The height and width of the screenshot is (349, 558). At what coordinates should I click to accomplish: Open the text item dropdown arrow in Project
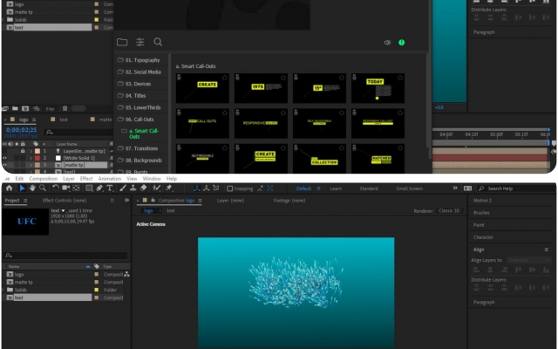(x=64, y=210)
